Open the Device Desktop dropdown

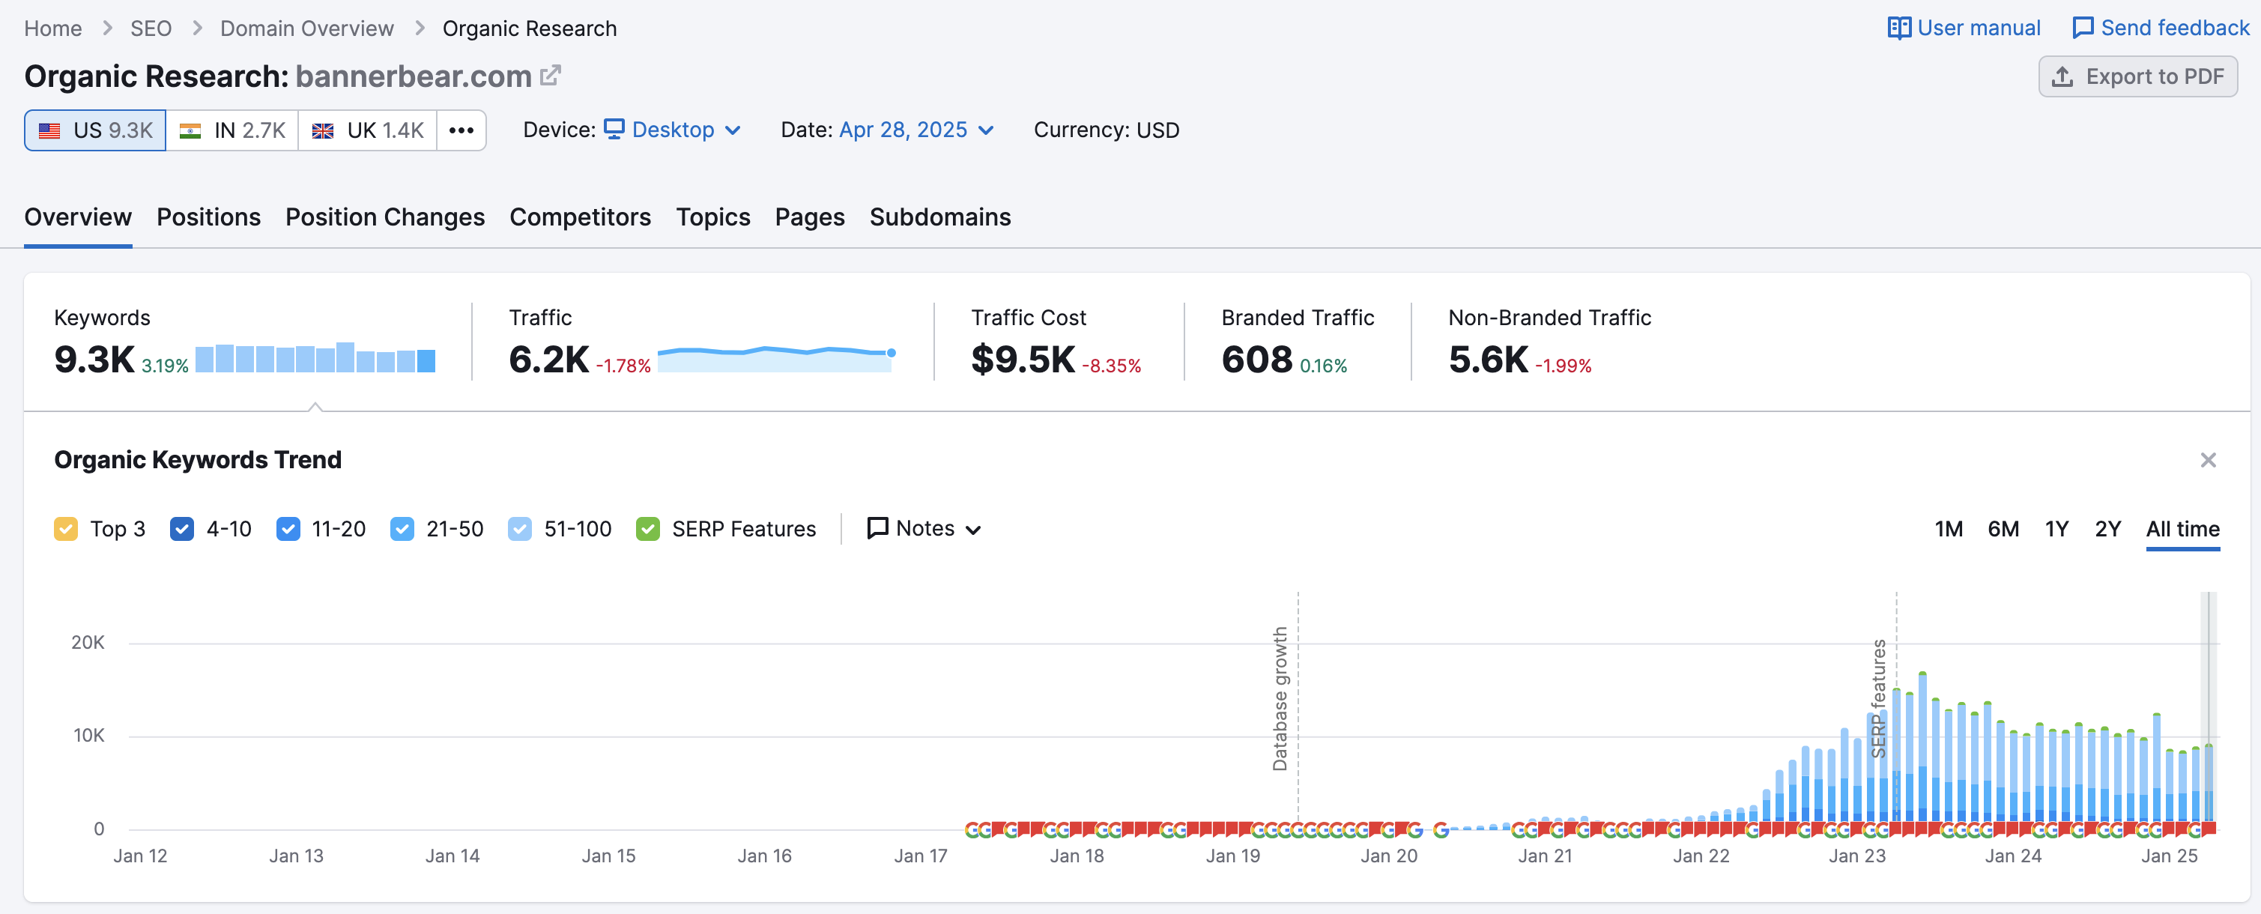pyautogui.click(x=674, y=130)
